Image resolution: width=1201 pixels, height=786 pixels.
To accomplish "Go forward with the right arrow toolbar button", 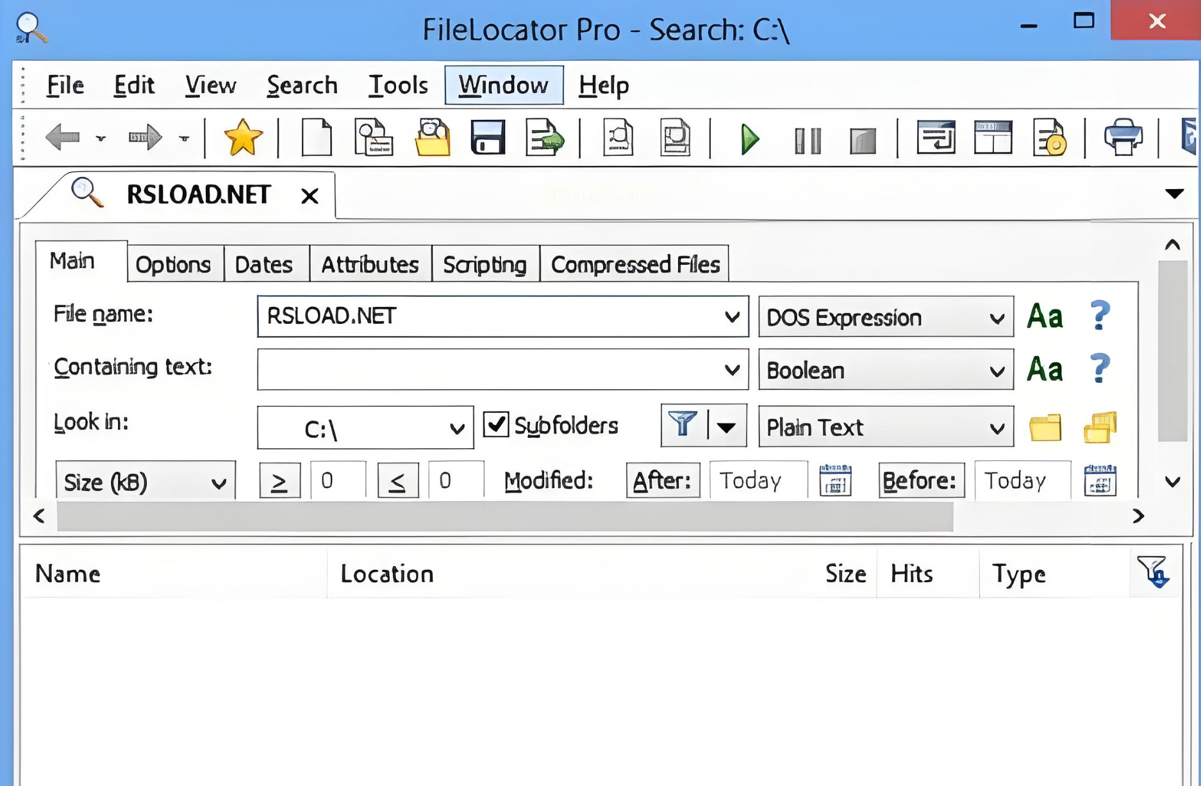I will click(x=145, y=137).
